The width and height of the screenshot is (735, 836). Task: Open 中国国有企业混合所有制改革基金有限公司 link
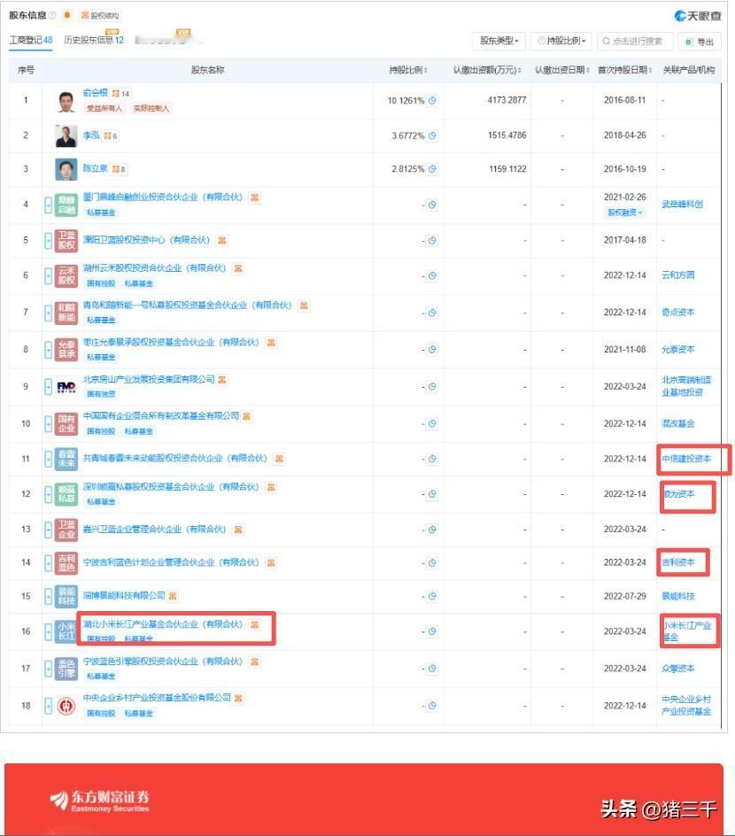tap(161, 416)
